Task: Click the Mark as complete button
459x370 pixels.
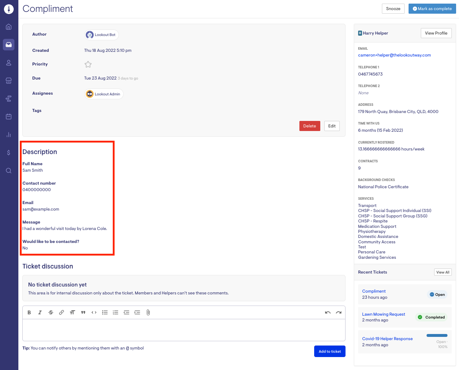Action: tap(432, 9)
